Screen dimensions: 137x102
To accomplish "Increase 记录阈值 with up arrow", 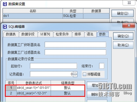I will coord(75,73).
